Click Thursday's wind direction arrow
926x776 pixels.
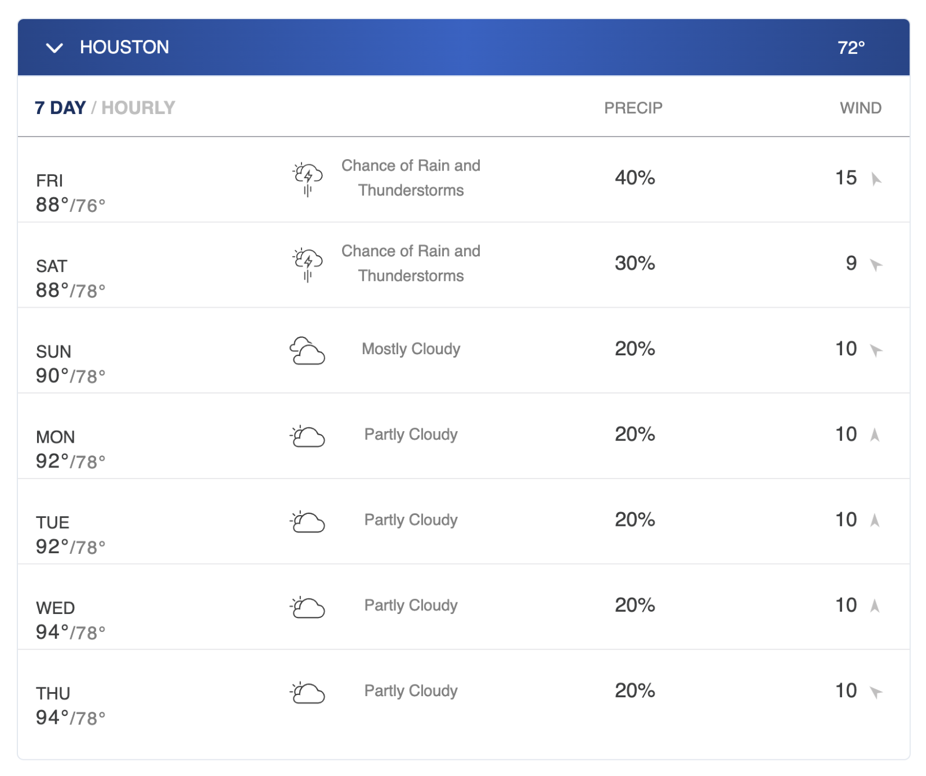pyautogui.click(x=876, y=692)
